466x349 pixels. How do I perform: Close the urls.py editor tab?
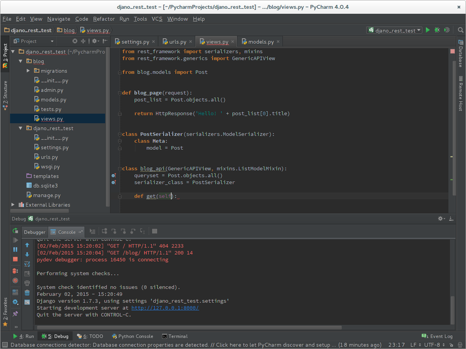click(x=191, y=42)
